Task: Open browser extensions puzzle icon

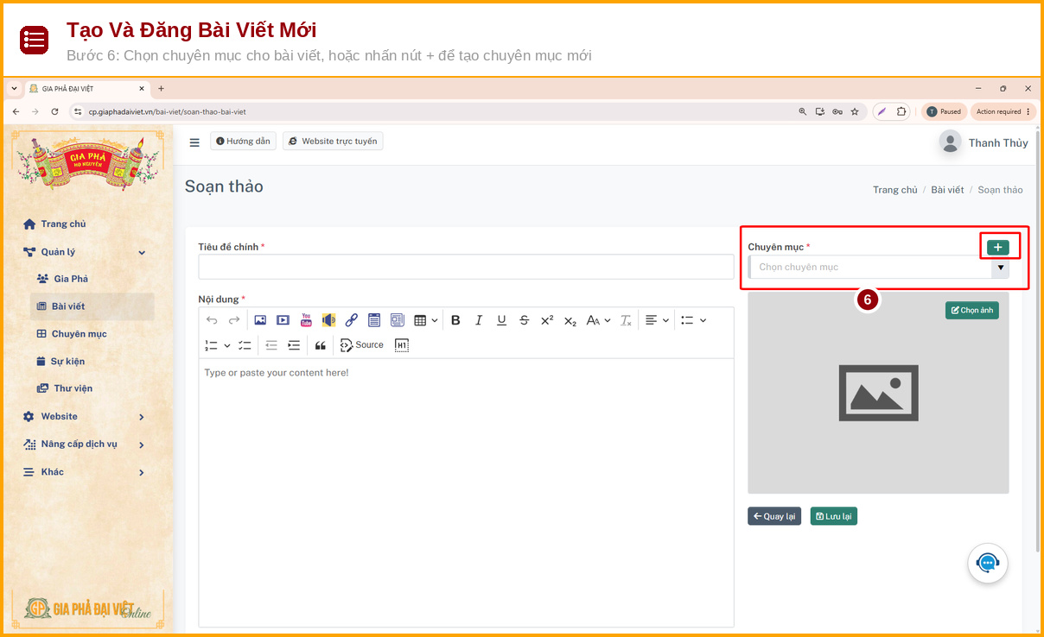Action: [x=901, y=111]
